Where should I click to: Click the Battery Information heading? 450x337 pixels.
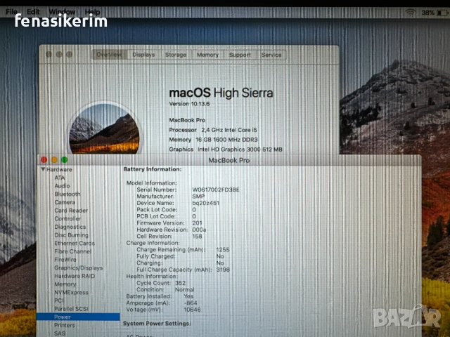coord(153,169)
